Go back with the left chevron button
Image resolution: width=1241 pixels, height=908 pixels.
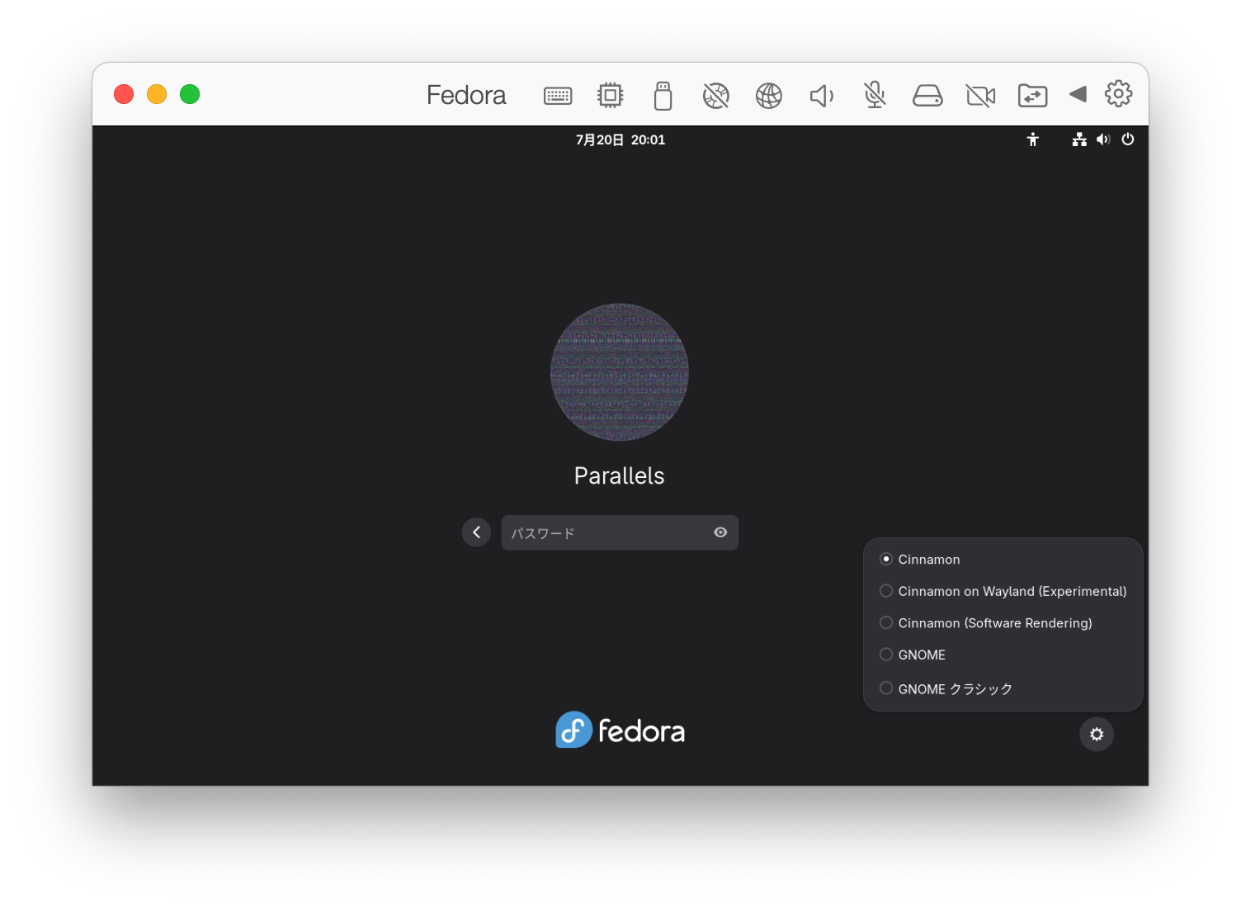476,532
